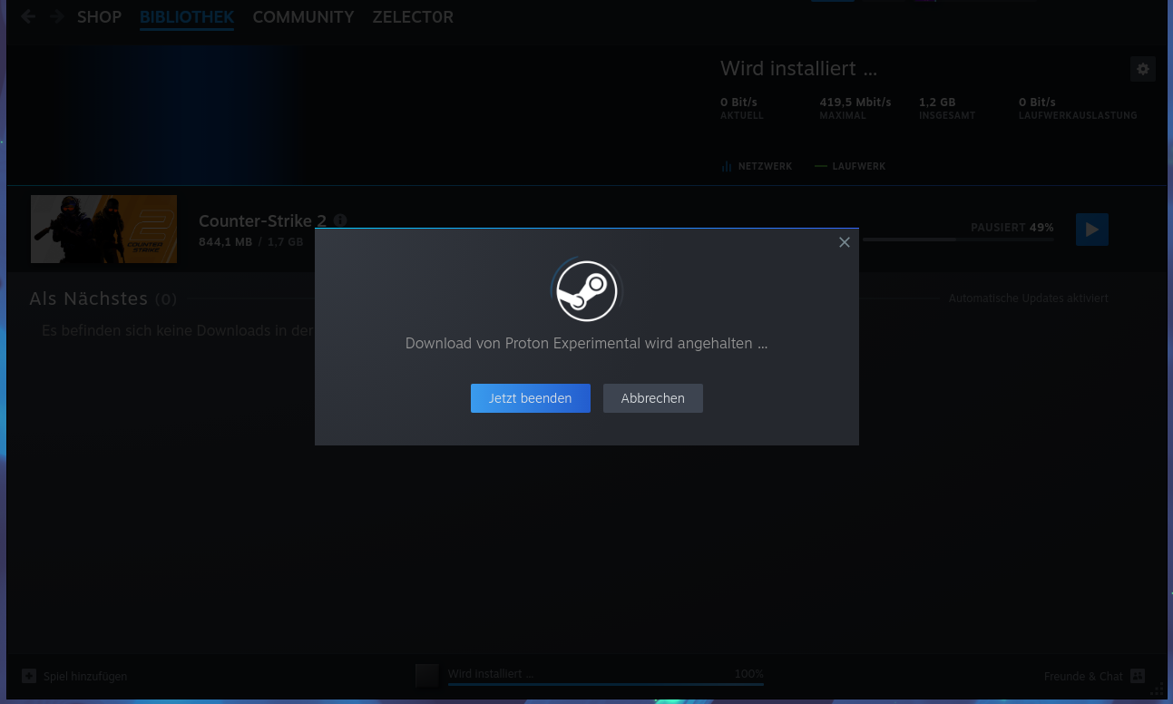Open the SHOP section

[x=99, y=16]
